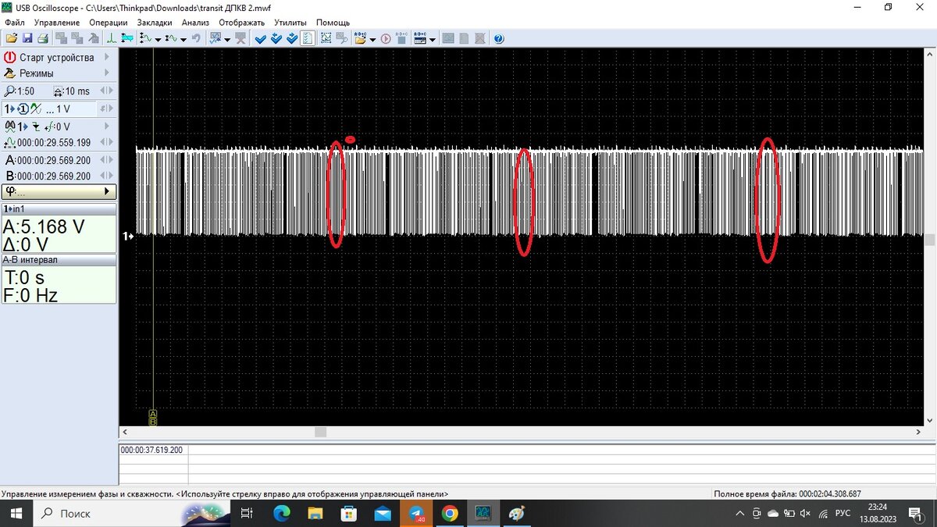Open the Утилиты menu
The height and width of the screenshot is (527, 937).
290,23
